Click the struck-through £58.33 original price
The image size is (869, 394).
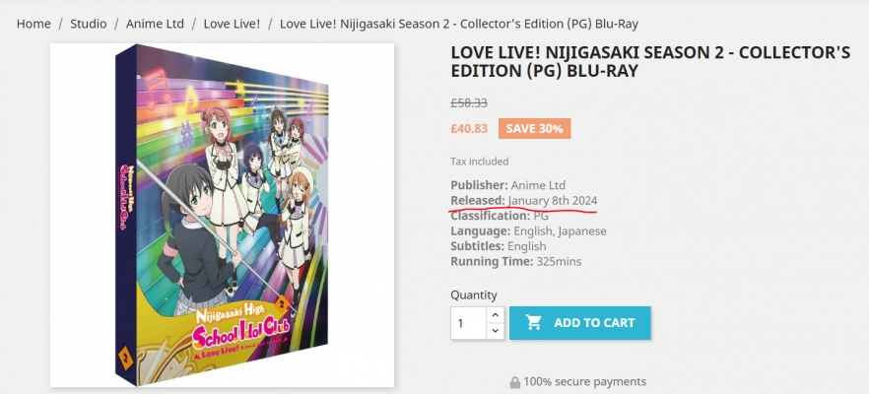[469, 102]
